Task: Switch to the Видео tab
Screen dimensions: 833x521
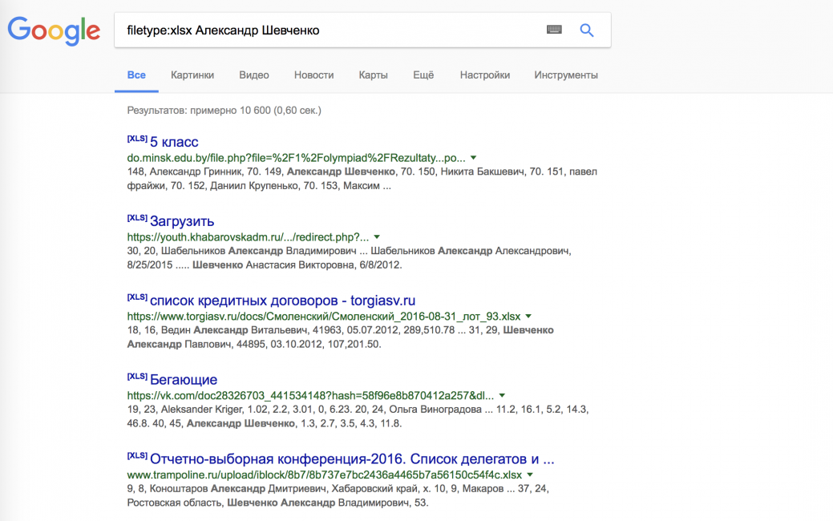Action: point(254,75)
